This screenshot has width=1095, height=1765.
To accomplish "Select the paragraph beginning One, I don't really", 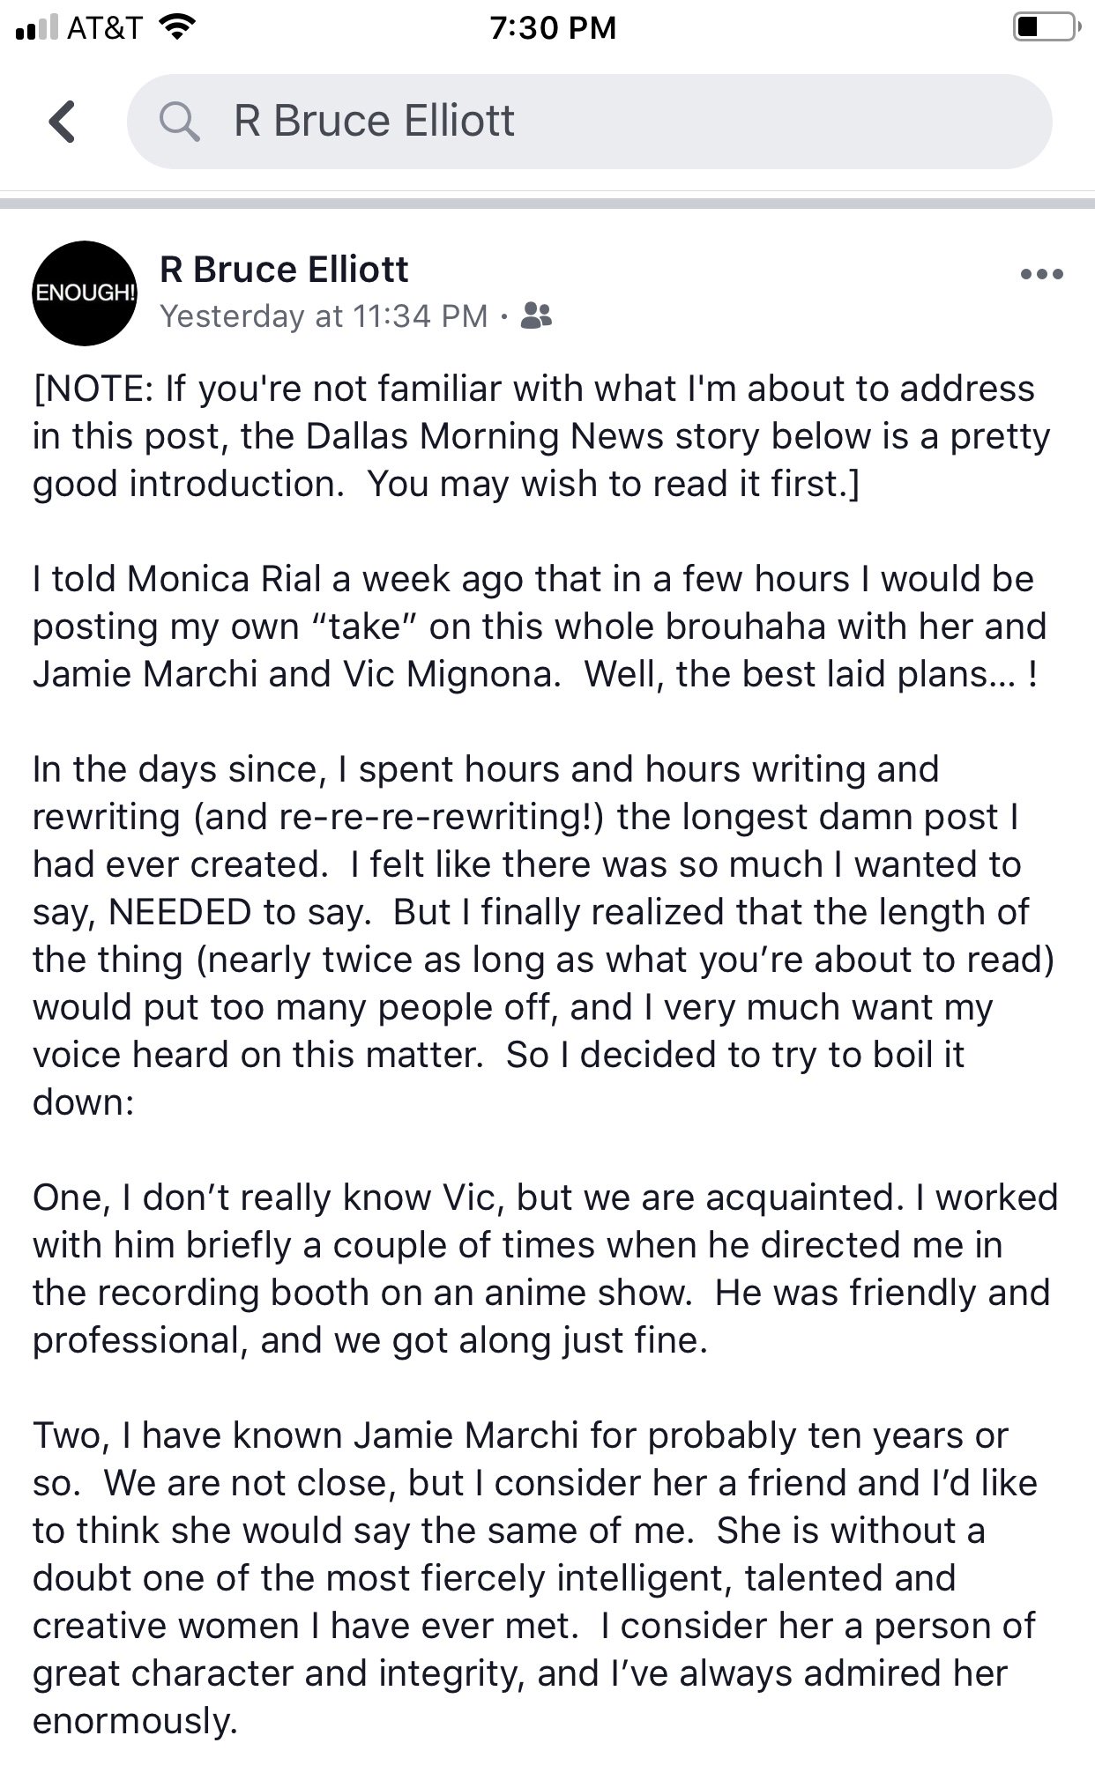I will click(546, 1269).
